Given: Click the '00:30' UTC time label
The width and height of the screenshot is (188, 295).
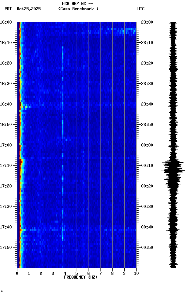Looking at the screenshot, I should click(147, 207).
